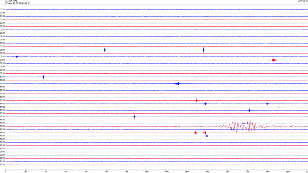Select the '20m' axis tick label

pyautogui.click(x=207, y=172)
